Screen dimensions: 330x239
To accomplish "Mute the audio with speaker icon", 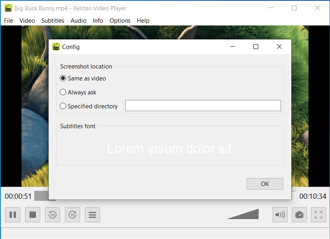I will (280, 215).
